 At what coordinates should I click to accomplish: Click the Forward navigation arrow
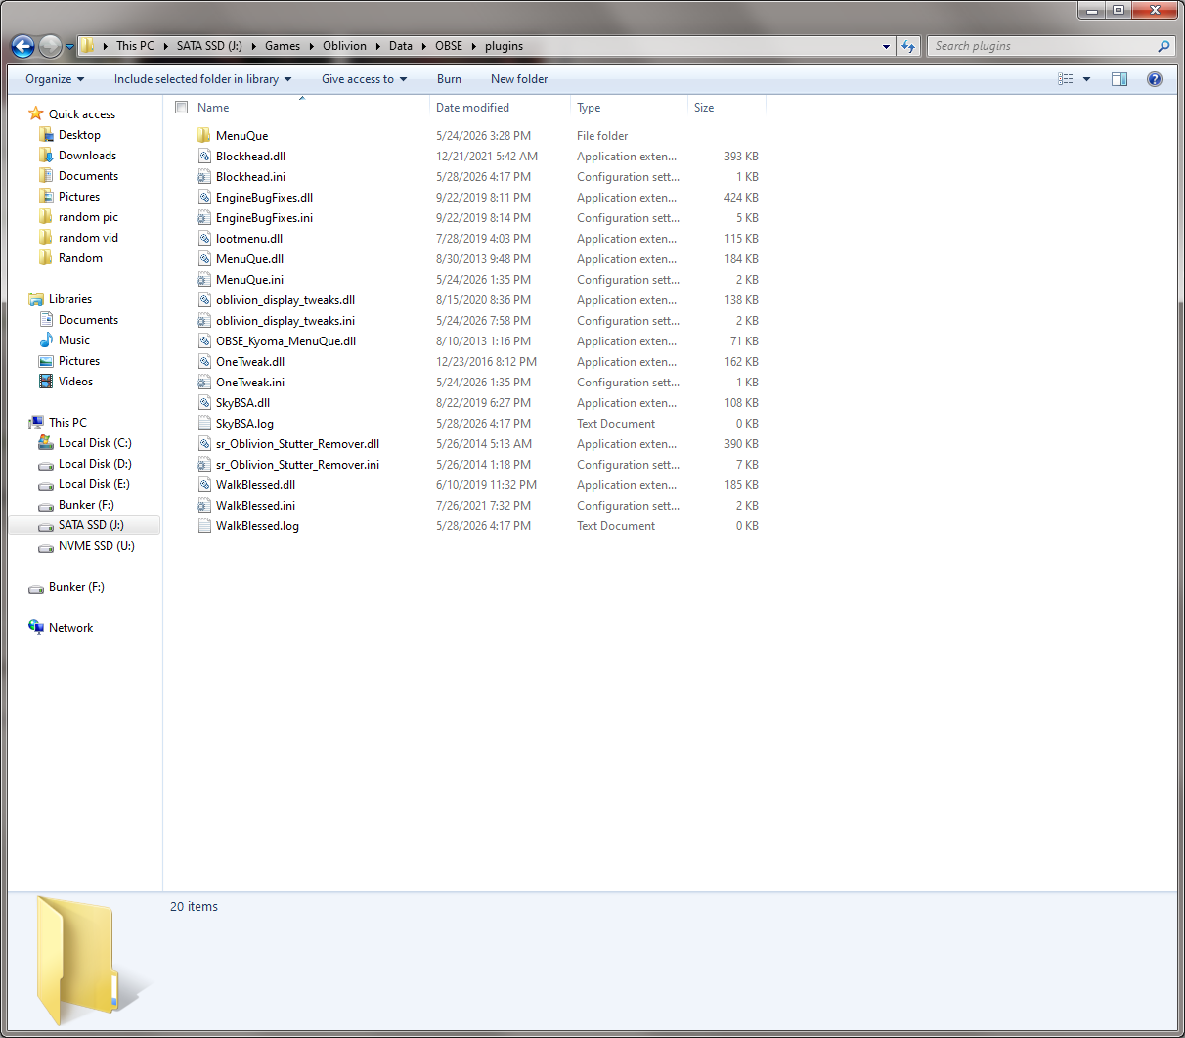click(50, 46)
